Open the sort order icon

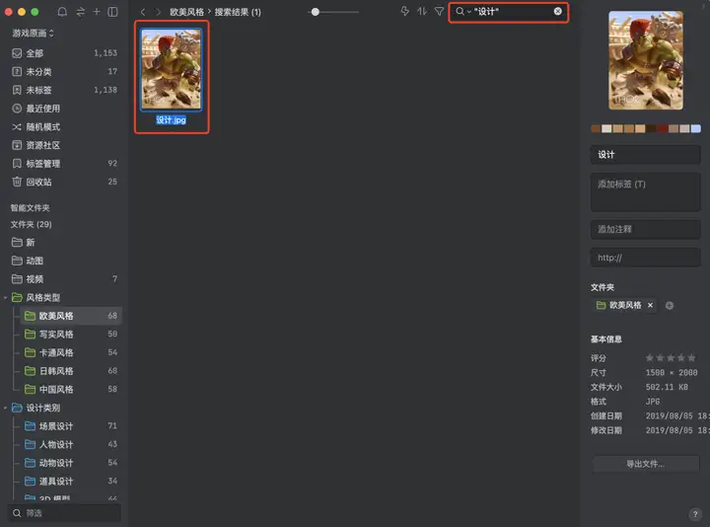[422, 11]
